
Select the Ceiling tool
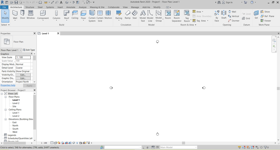click(x=75, y=15)
